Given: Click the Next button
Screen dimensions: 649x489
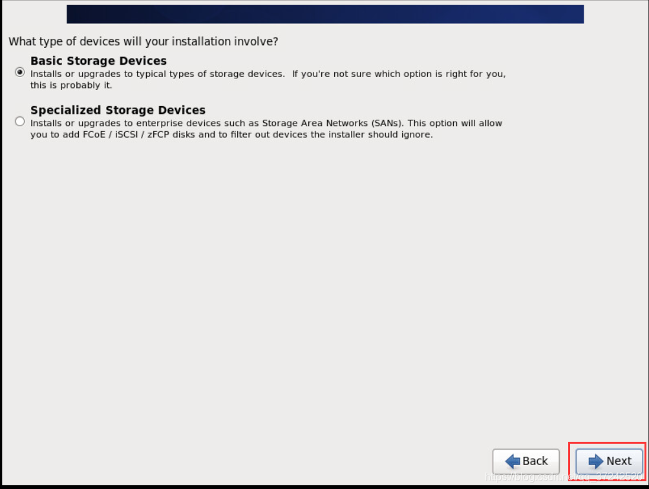Looking at the screenshot, I should pos(610,461).
